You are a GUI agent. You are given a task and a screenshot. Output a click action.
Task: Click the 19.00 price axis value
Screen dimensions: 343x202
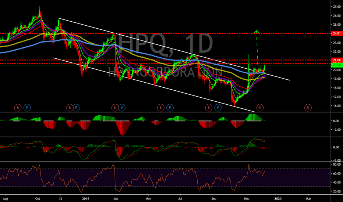point(337,79)
